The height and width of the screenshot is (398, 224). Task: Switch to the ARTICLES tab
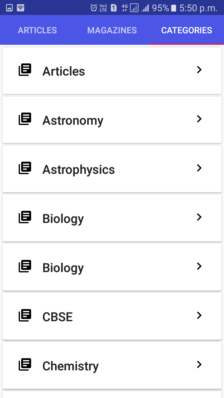tap(37, 30)
